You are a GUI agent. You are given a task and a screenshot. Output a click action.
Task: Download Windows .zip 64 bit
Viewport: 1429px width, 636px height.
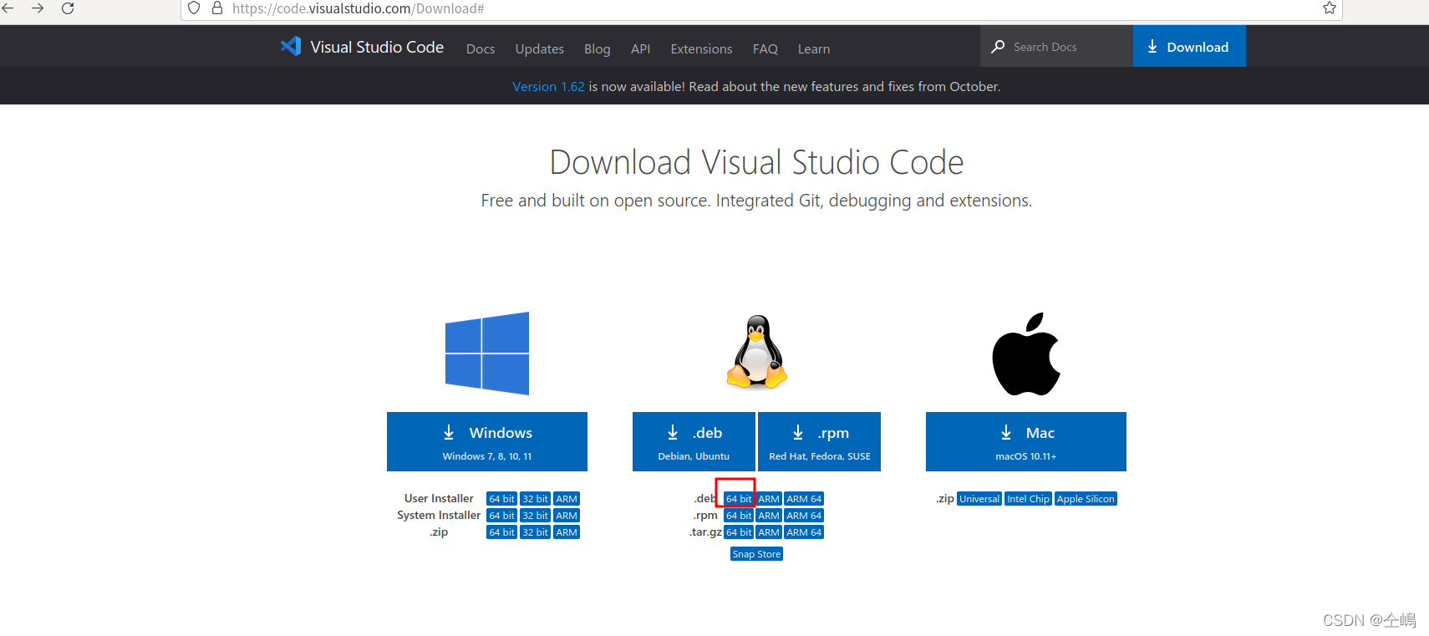pos(502,532)
